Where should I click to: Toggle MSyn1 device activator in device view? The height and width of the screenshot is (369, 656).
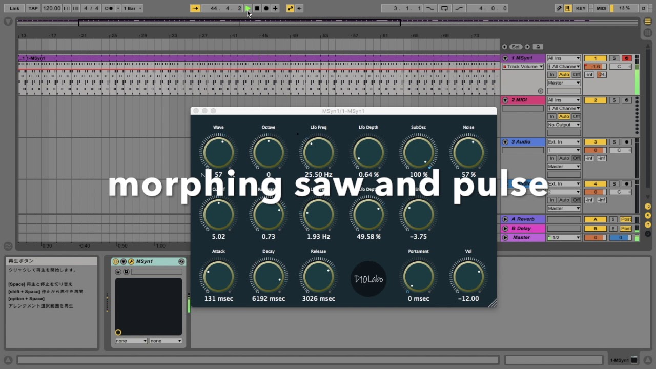[116, 261]
